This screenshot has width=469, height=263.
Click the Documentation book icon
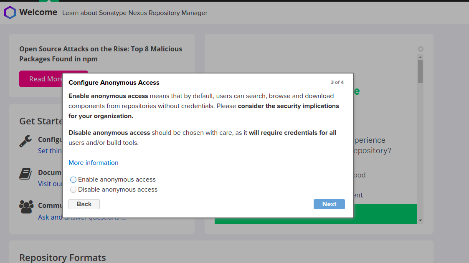26,174
